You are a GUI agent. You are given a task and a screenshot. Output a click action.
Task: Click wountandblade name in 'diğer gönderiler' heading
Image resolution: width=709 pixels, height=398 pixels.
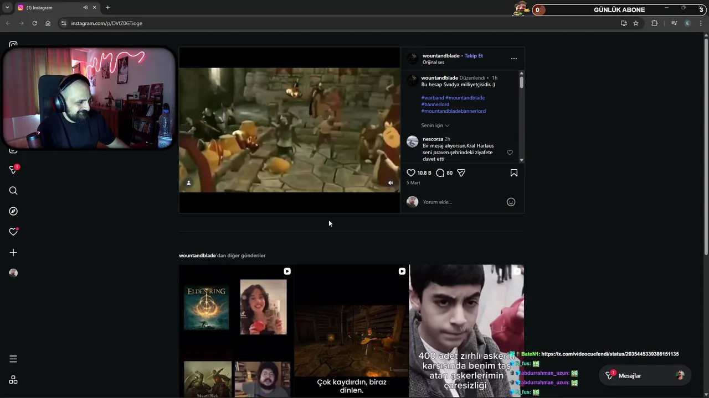point(197,255)
